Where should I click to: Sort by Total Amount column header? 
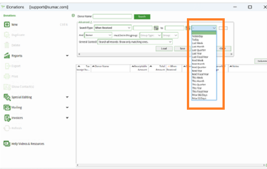[x=157, y=68]
